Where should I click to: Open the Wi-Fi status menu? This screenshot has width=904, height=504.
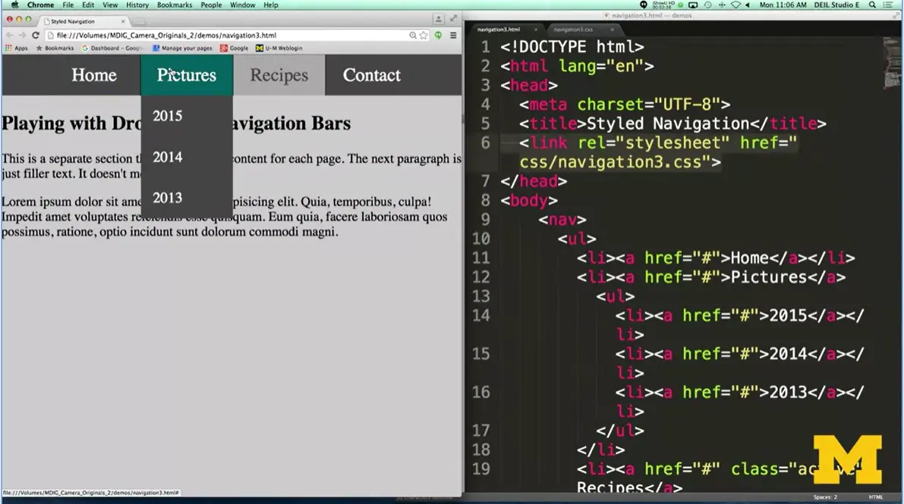click(x=735, y=5)
